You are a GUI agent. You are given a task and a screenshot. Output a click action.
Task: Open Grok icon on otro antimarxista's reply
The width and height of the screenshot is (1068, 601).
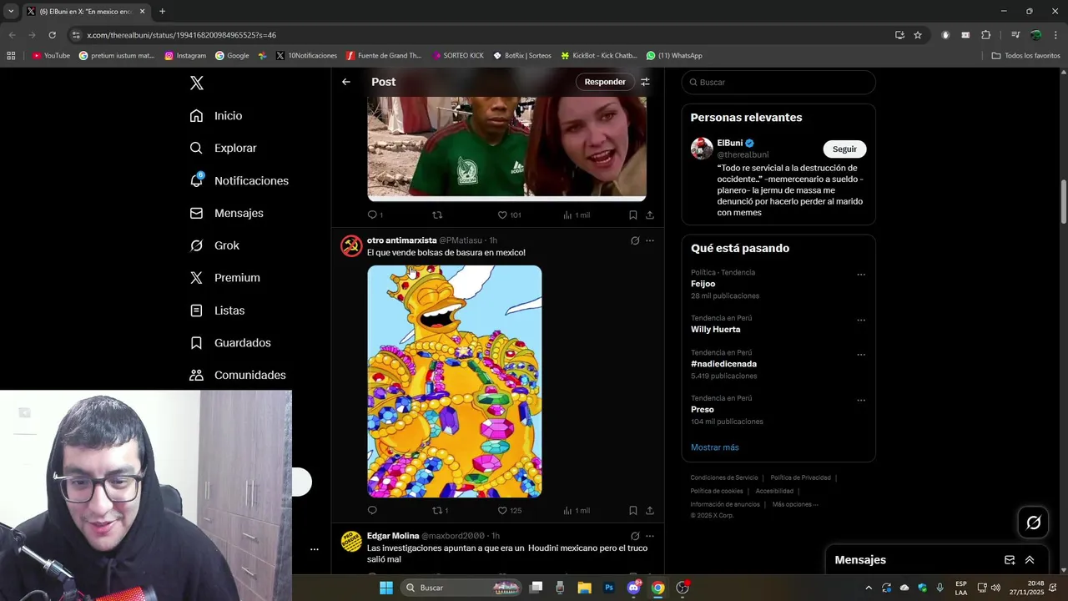click(635, 240)
